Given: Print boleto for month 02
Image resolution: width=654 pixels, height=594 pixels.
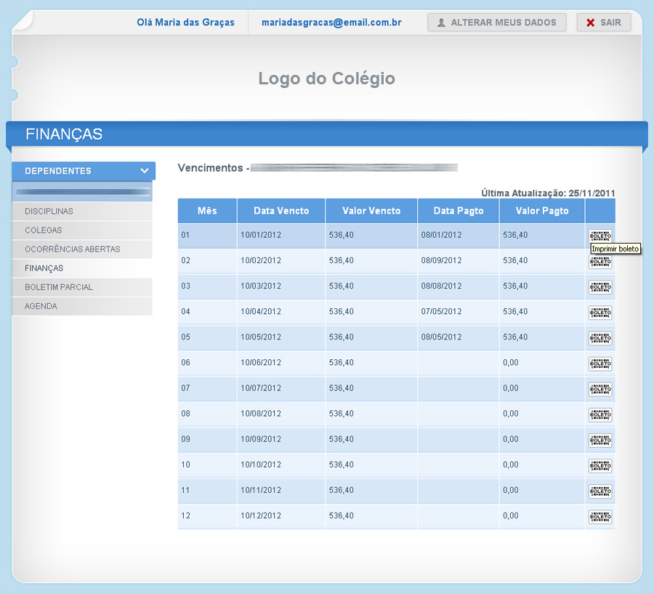Looking at the screenshot, I should point(600,262).
